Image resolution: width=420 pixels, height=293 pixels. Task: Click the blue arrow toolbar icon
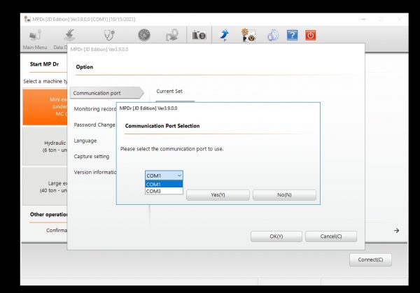(224, 35)
